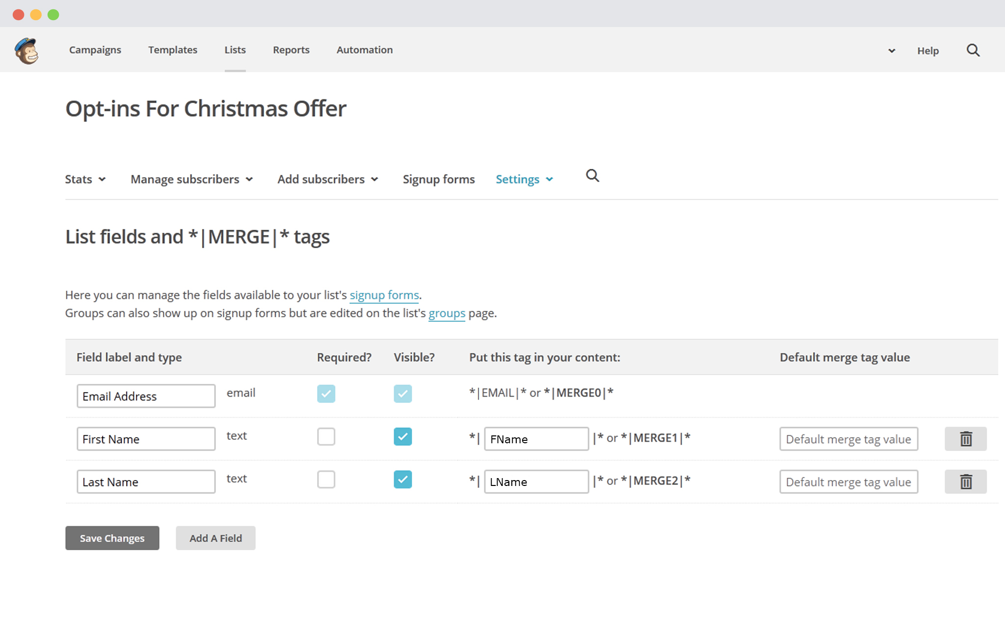Edit the Email Address field label
1005x618 pixels.
pos(146,396)
